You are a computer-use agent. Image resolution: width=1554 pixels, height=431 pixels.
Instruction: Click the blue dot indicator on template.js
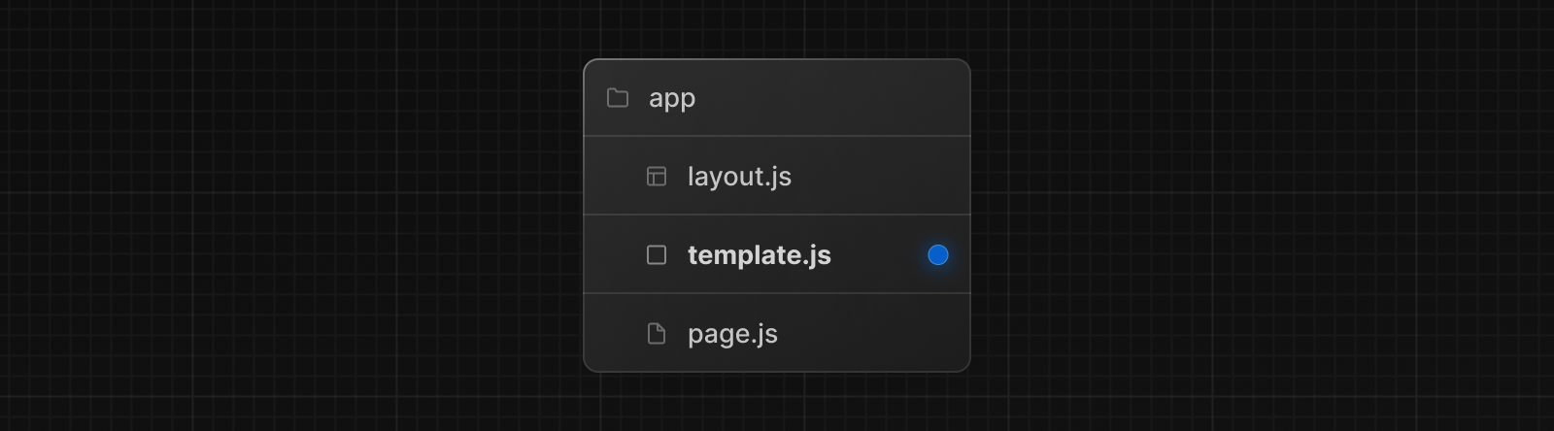click(x=937, y=255)
